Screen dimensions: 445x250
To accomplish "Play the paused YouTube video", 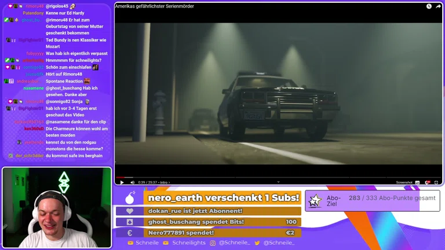I will (122, 182).
